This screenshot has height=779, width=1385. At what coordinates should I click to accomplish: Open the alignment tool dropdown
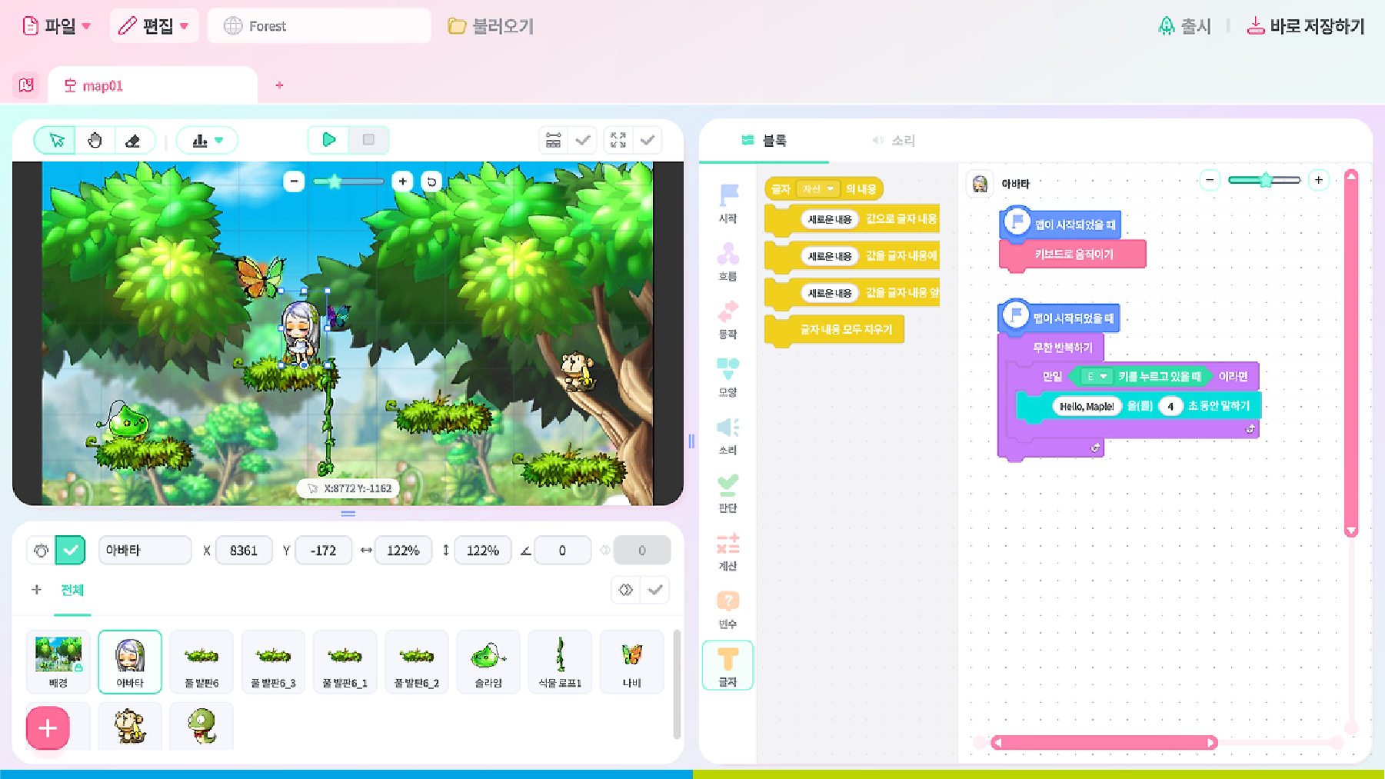[207, 140]
